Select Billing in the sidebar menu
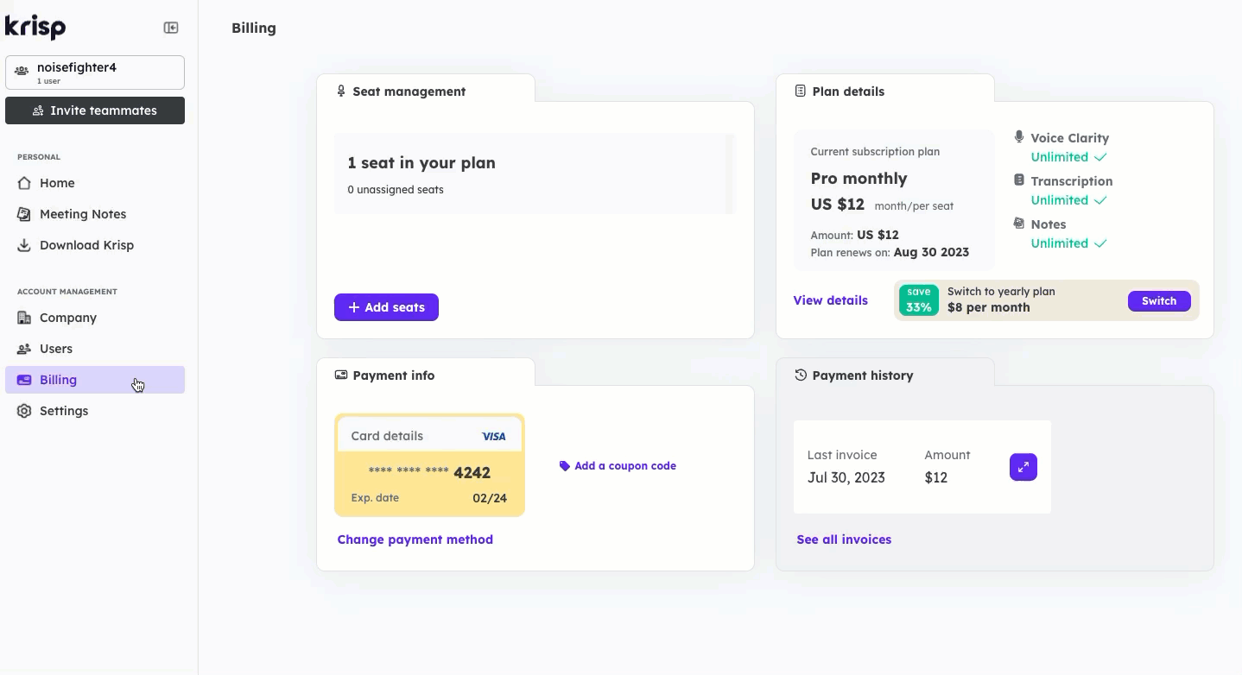Screen dimensions: 1242x675 pos(95,380)
